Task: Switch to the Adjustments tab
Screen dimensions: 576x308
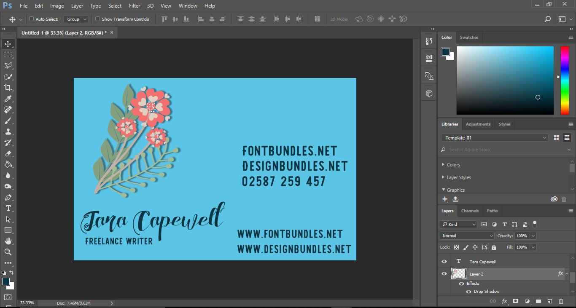Action: point(478,124)
